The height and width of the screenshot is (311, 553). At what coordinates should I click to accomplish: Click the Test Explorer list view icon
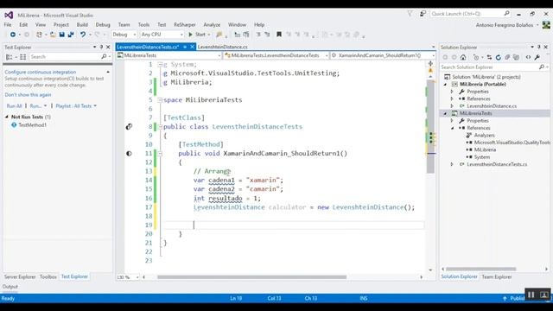[23, 57]
